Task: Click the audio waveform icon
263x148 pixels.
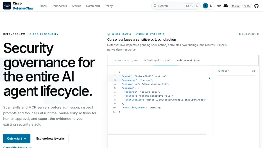Action: [x=219, y=6]
